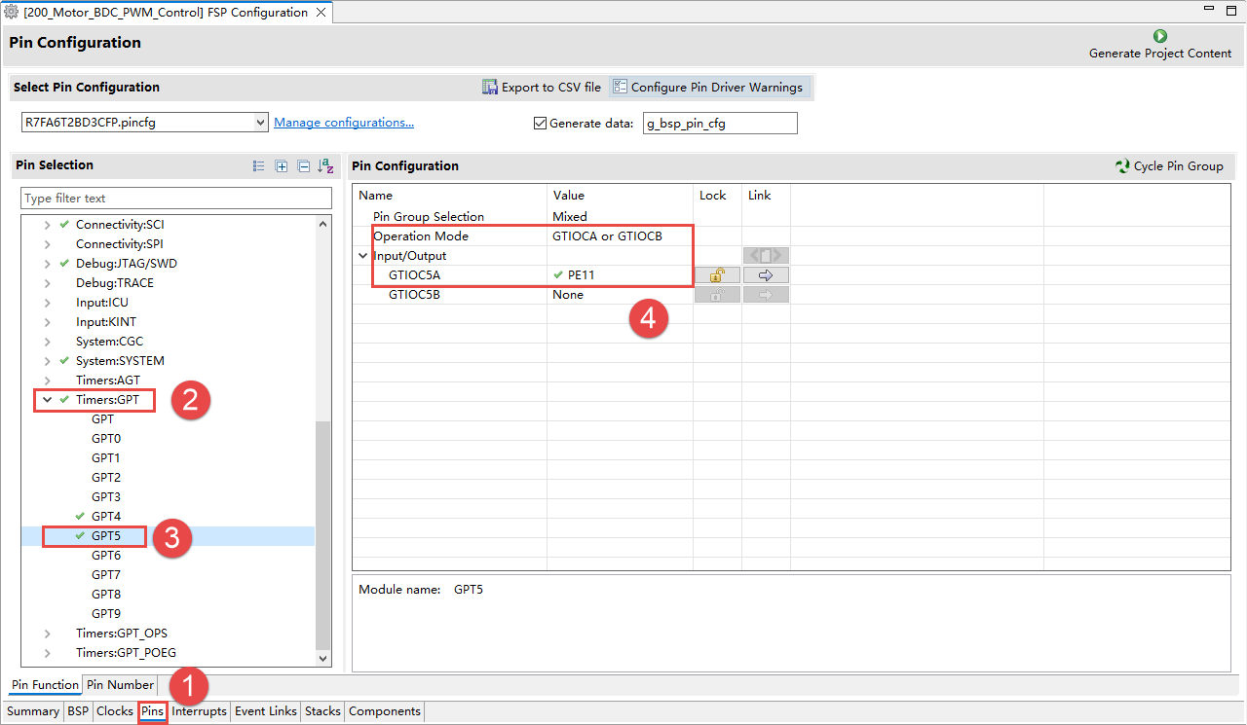Close the FSP Configuration editor tab
This screenshot has height=725, width=1247.
[x=321, y=13]
